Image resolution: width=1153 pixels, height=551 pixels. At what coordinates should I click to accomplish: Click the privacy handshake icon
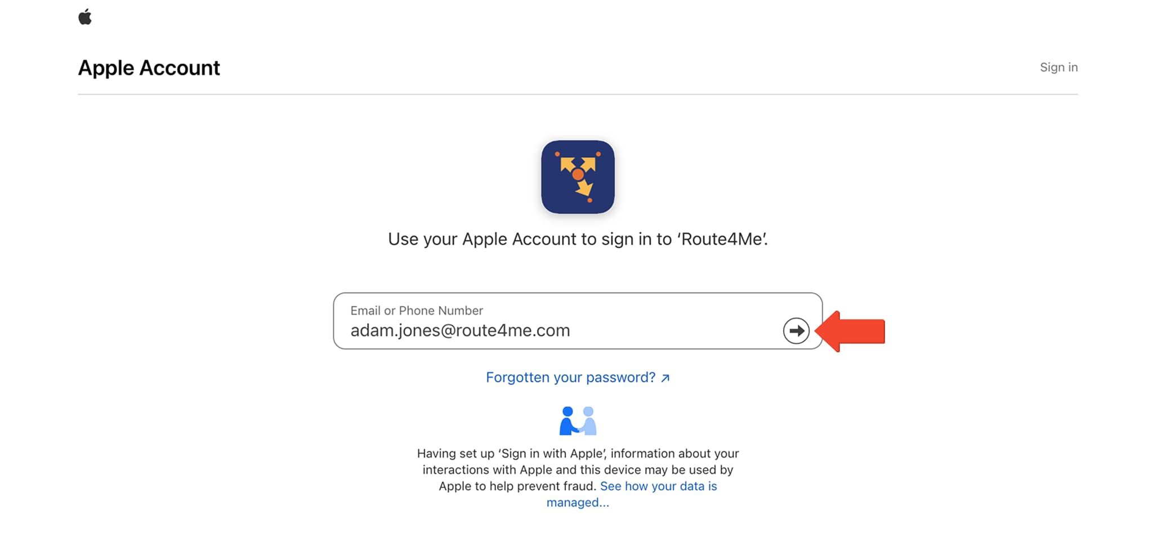point(578,421)
